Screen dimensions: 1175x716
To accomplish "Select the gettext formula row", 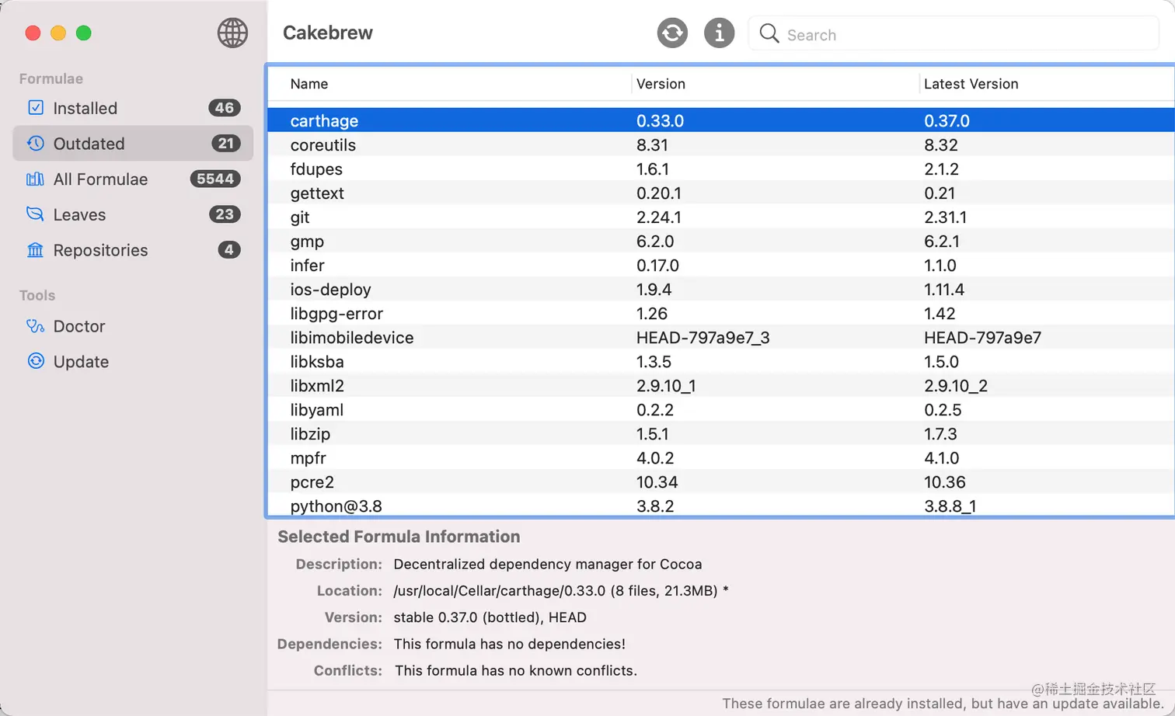I will (x=721, y=193).
